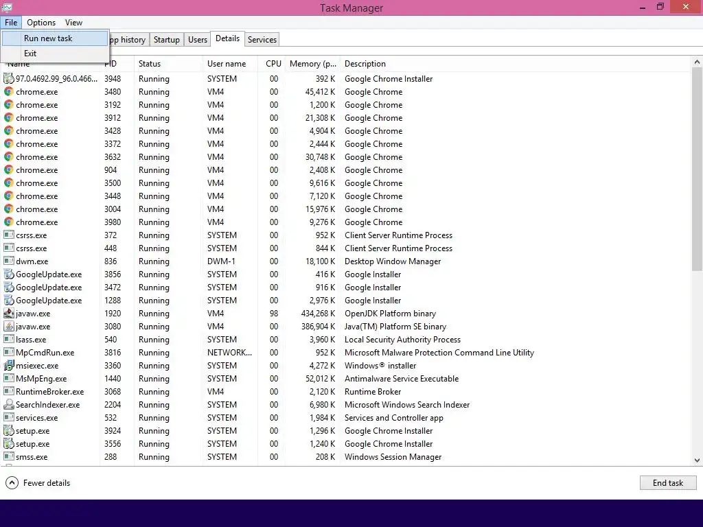703x527 pixels.
Task: Click the Chrome Installer icon for PID 3948
Action: [8, 78]
